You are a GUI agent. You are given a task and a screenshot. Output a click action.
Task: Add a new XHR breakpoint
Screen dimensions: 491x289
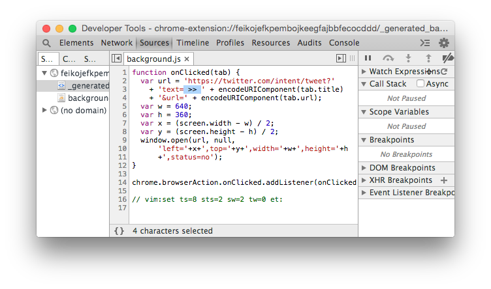point(444,180)
